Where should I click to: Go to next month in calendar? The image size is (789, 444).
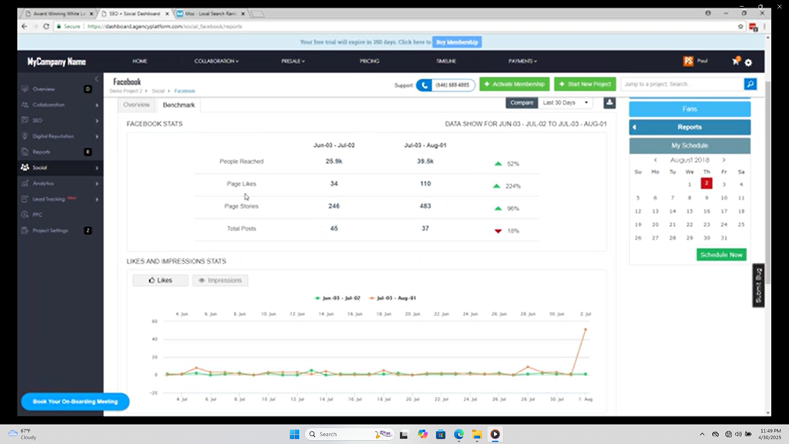pos(724,160)
